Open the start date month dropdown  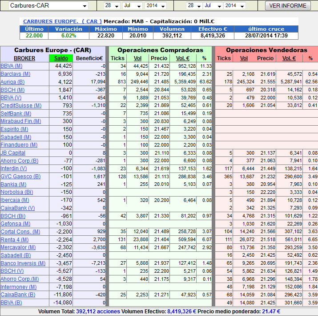[132, 6]
